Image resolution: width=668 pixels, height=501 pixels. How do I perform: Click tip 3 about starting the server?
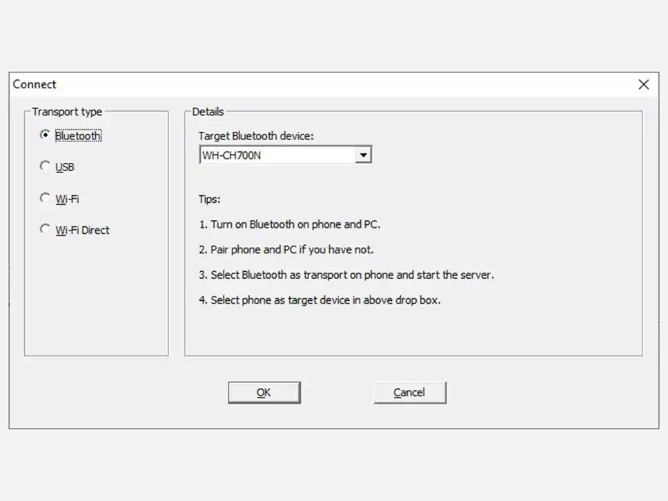[346, 275]
